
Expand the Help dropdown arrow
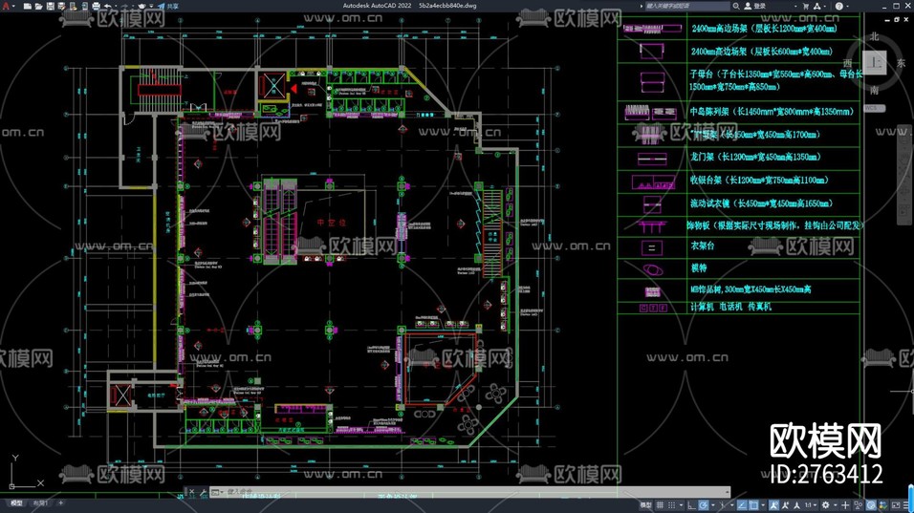pyautogui.click(x=847, y=6)
